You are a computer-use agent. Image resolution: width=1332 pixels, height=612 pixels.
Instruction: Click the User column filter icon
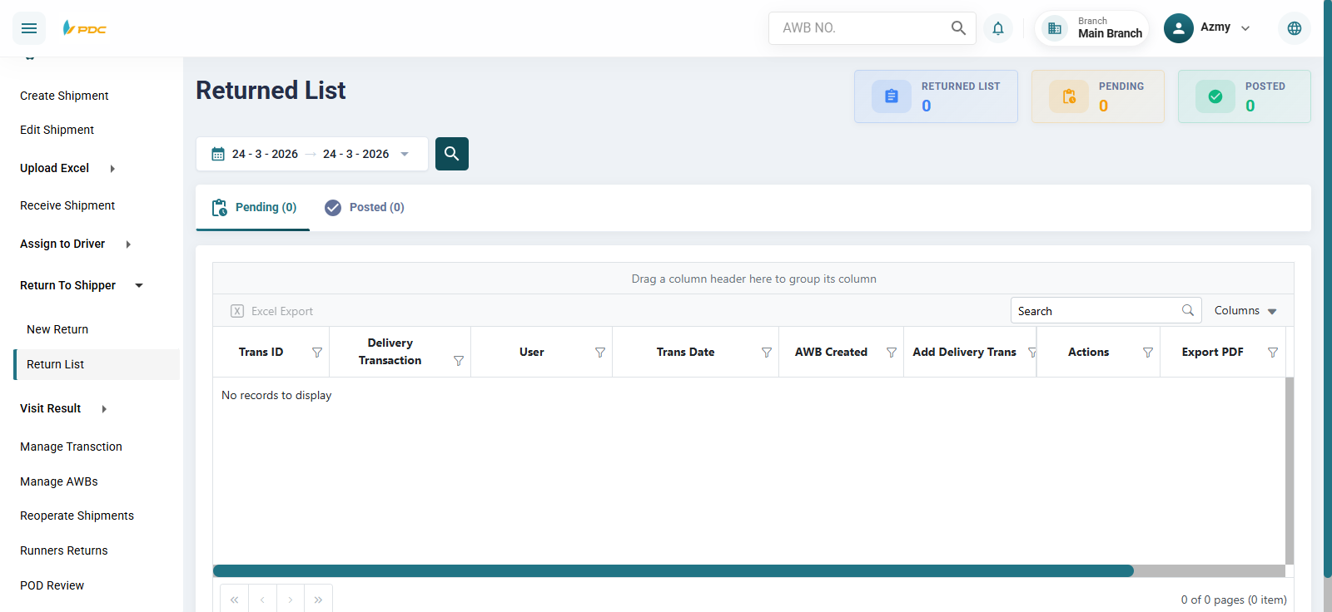[599, 353]
